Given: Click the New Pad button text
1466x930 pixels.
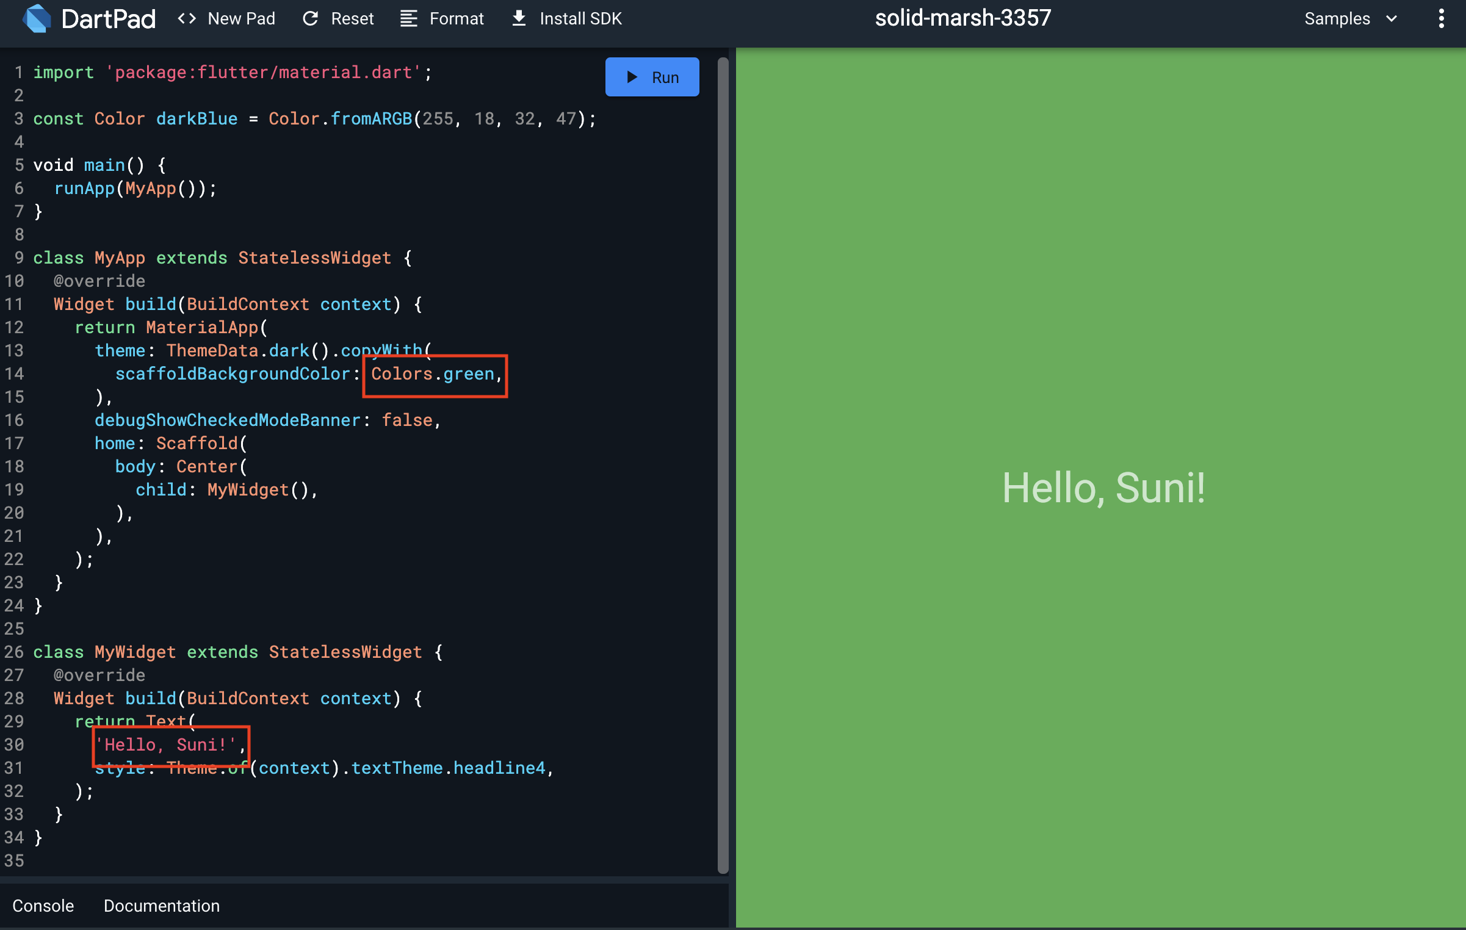Looking at the screenshot, I should tap(241, 18).
